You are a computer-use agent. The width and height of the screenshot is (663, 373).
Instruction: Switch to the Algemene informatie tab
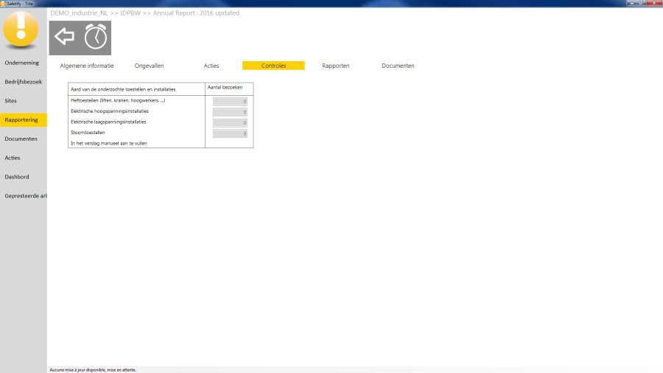[x=87, y=66]
